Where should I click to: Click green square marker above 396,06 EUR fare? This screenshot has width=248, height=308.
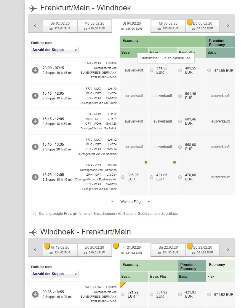[146, 162]
